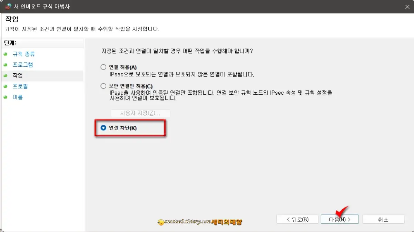414x232 pixels.
Task: Cancel the wizard using 취소
Action: 383,219
